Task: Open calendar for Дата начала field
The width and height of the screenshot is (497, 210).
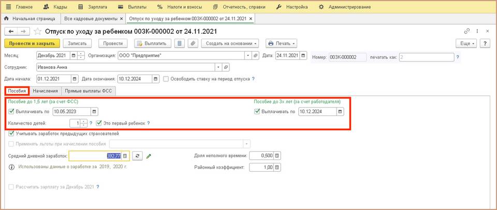Action: [x=73, y=79]
